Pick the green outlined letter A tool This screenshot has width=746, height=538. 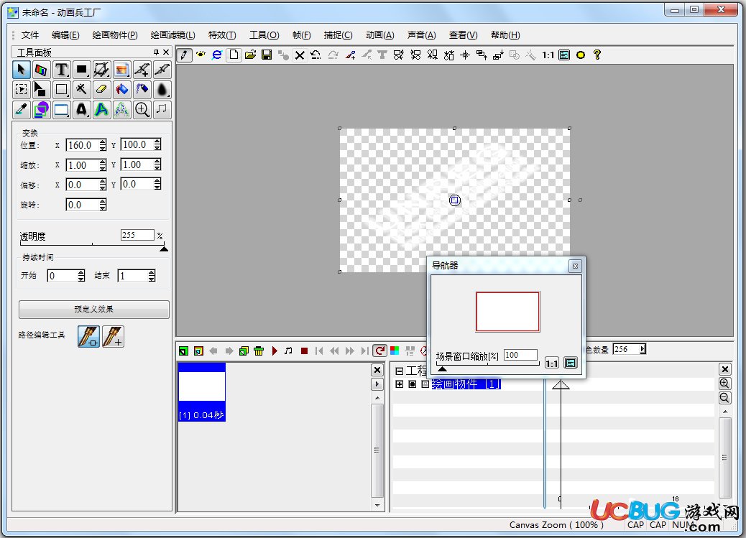102,109
